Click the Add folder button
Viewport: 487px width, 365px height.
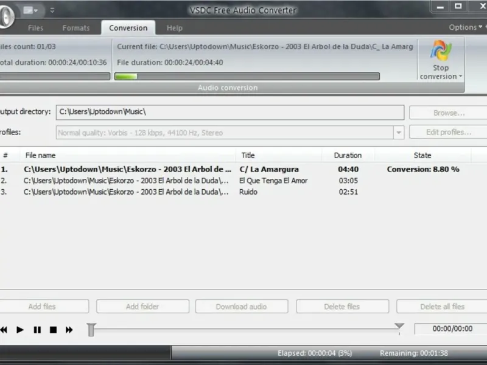pyautogui.click(x=142, y=307)
